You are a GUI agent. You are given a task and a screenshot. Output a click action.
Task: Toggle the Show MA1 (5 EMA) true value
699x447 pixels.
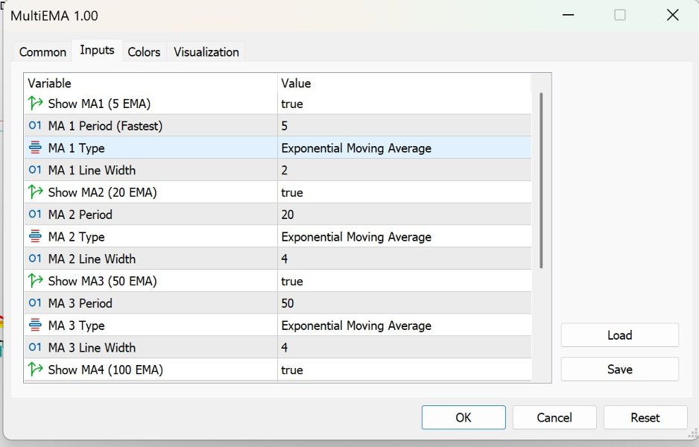(x=292, y=104)
